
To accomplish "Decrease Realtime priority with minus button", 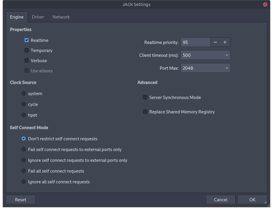I will click(x=215, y=42).
